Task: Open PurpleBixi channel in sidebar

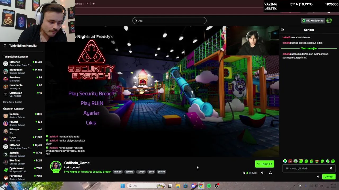Action: click(23, 177)
